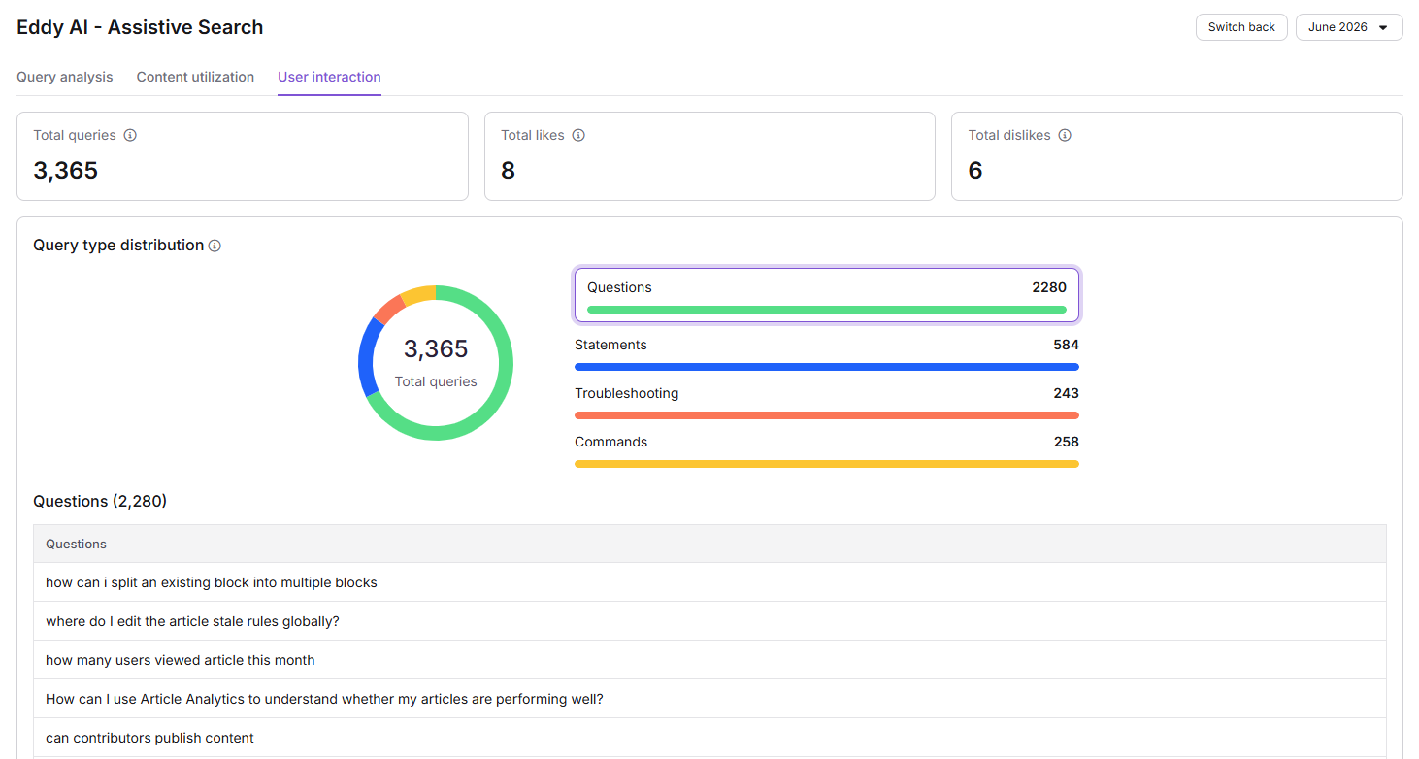Viewport: 1419px width, 759px height.
Task: Click row "how many users viewed article this month"
Action: 709,660
